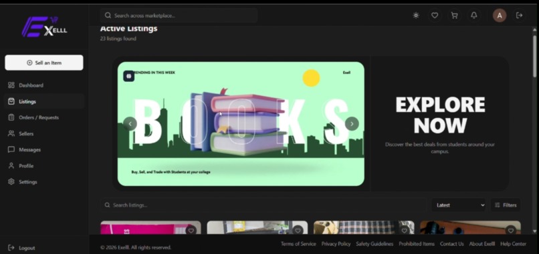The image size is (539, 254).
Task: Click Sell an Item button
Action: pos(44,63)
